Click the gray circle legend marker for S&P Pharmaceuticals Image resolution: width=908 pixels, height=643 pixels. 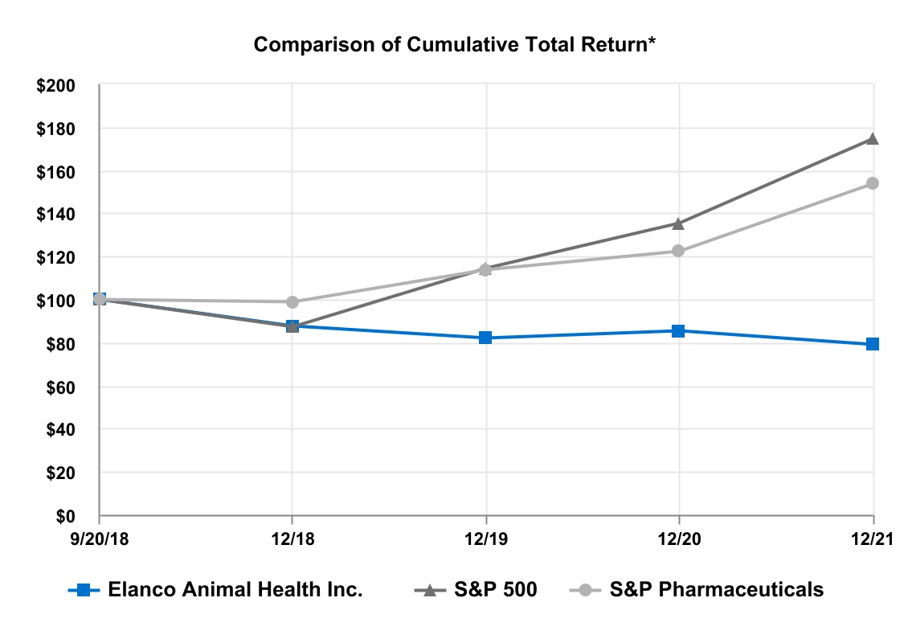586,590
